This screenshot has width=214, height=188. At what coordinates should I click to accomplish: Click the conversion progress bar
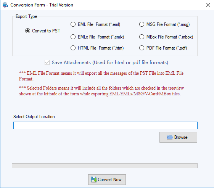click(105, 166)
